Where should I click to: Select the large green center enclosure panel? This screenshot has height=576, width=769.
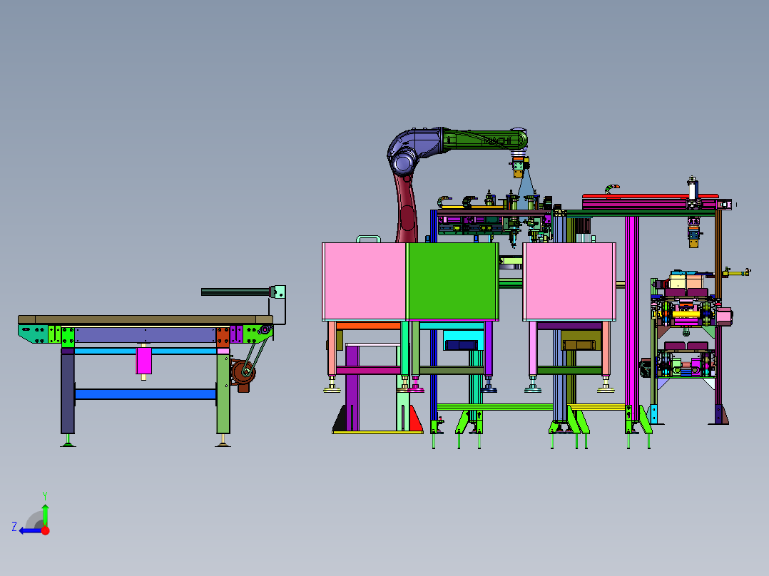click(453, 282)
